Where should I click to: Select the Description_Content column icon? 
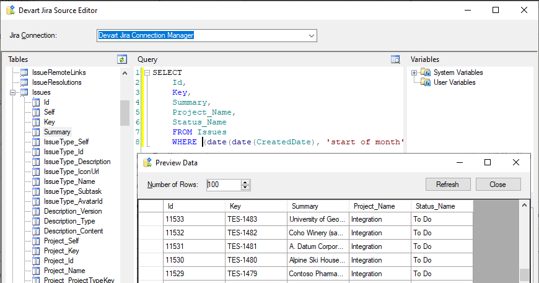click(36, 231)
